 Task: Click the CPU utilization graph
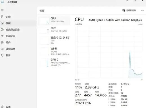coord(109,52)
